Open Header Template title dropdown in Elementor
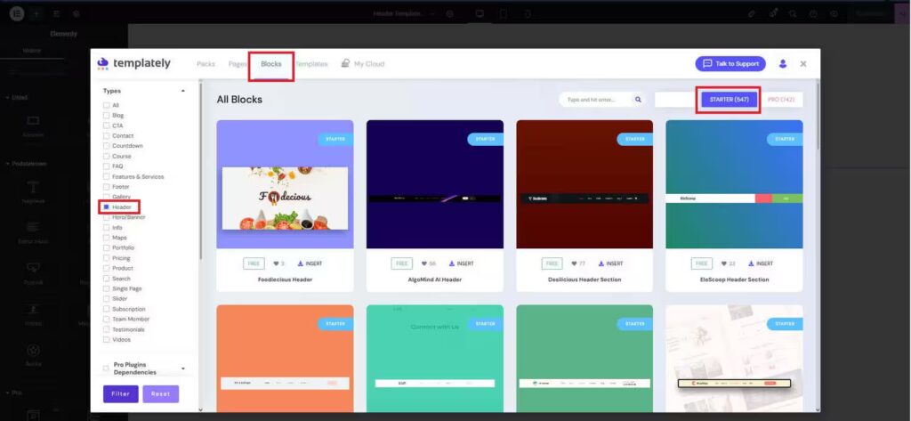The height and width of the screenshot is (421, 911). (x=403, y=13)
